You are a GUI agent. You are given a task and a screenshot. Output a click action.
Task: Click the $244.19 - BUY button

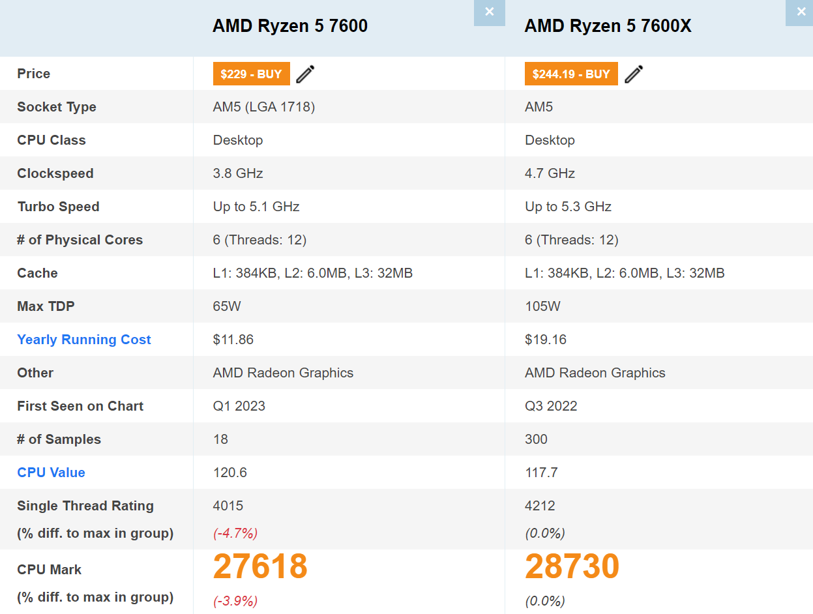pyautogui.click(x=571, y=74)
